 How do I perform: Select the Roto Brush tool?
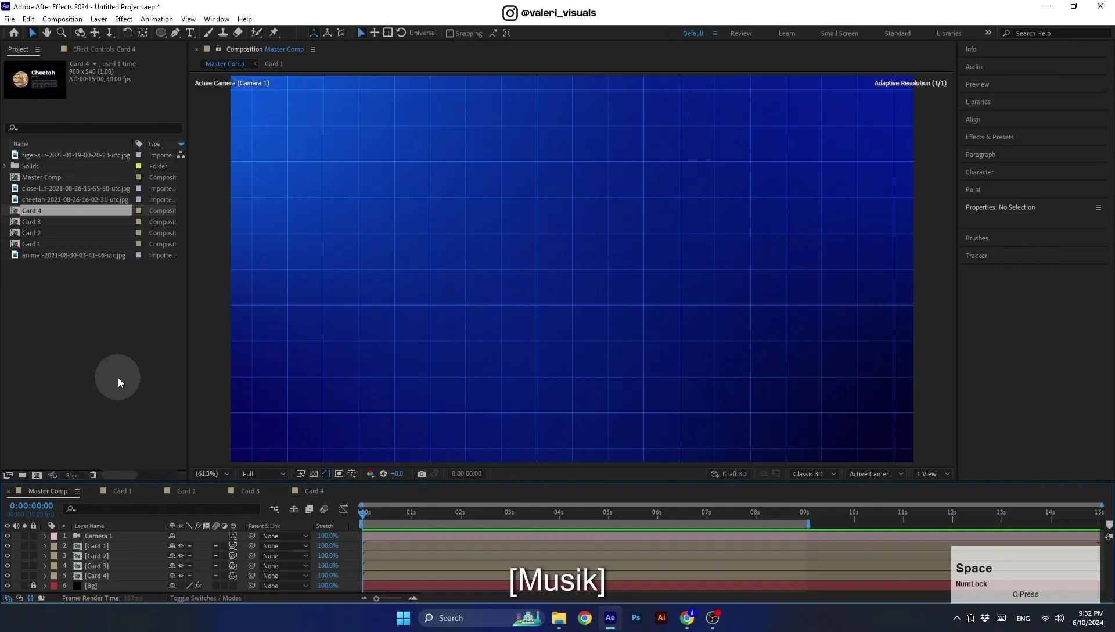pyautogui.click(x=256, y=33)
